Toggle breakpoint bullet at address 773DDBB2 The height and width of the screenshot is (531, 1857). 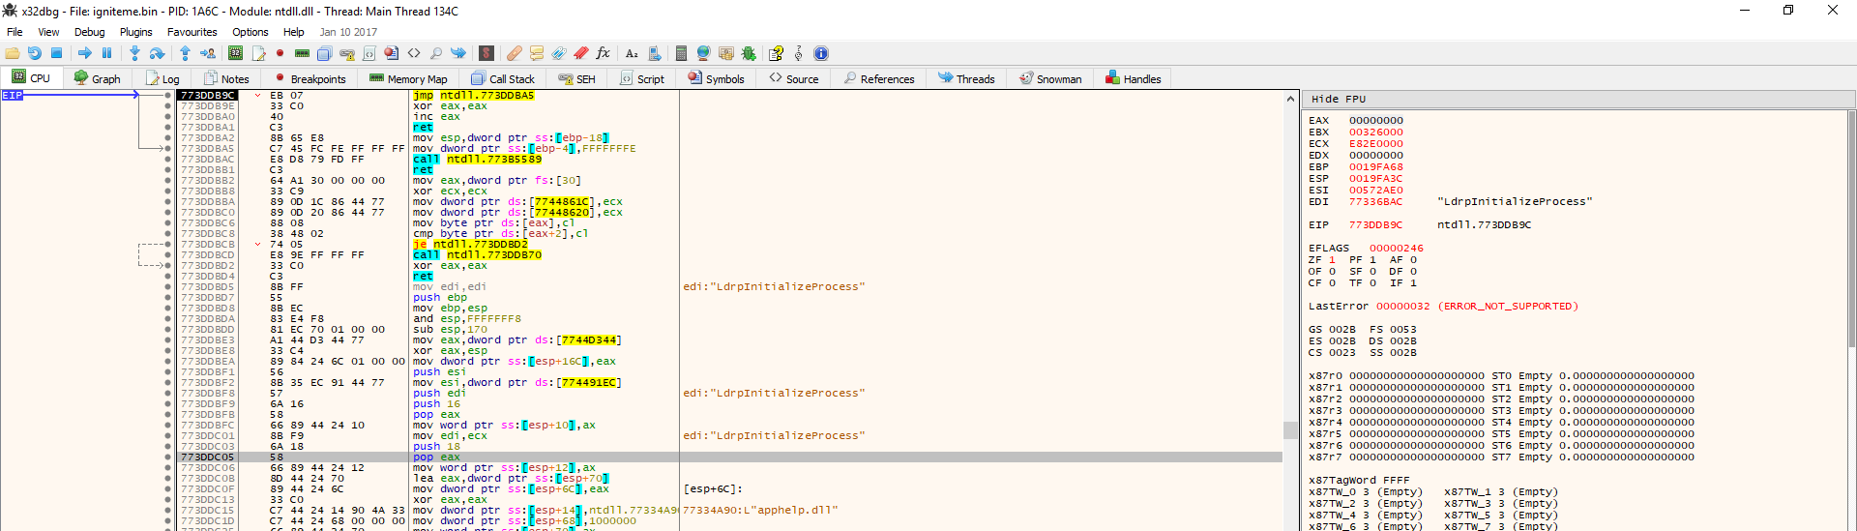[x=168, y=181]
